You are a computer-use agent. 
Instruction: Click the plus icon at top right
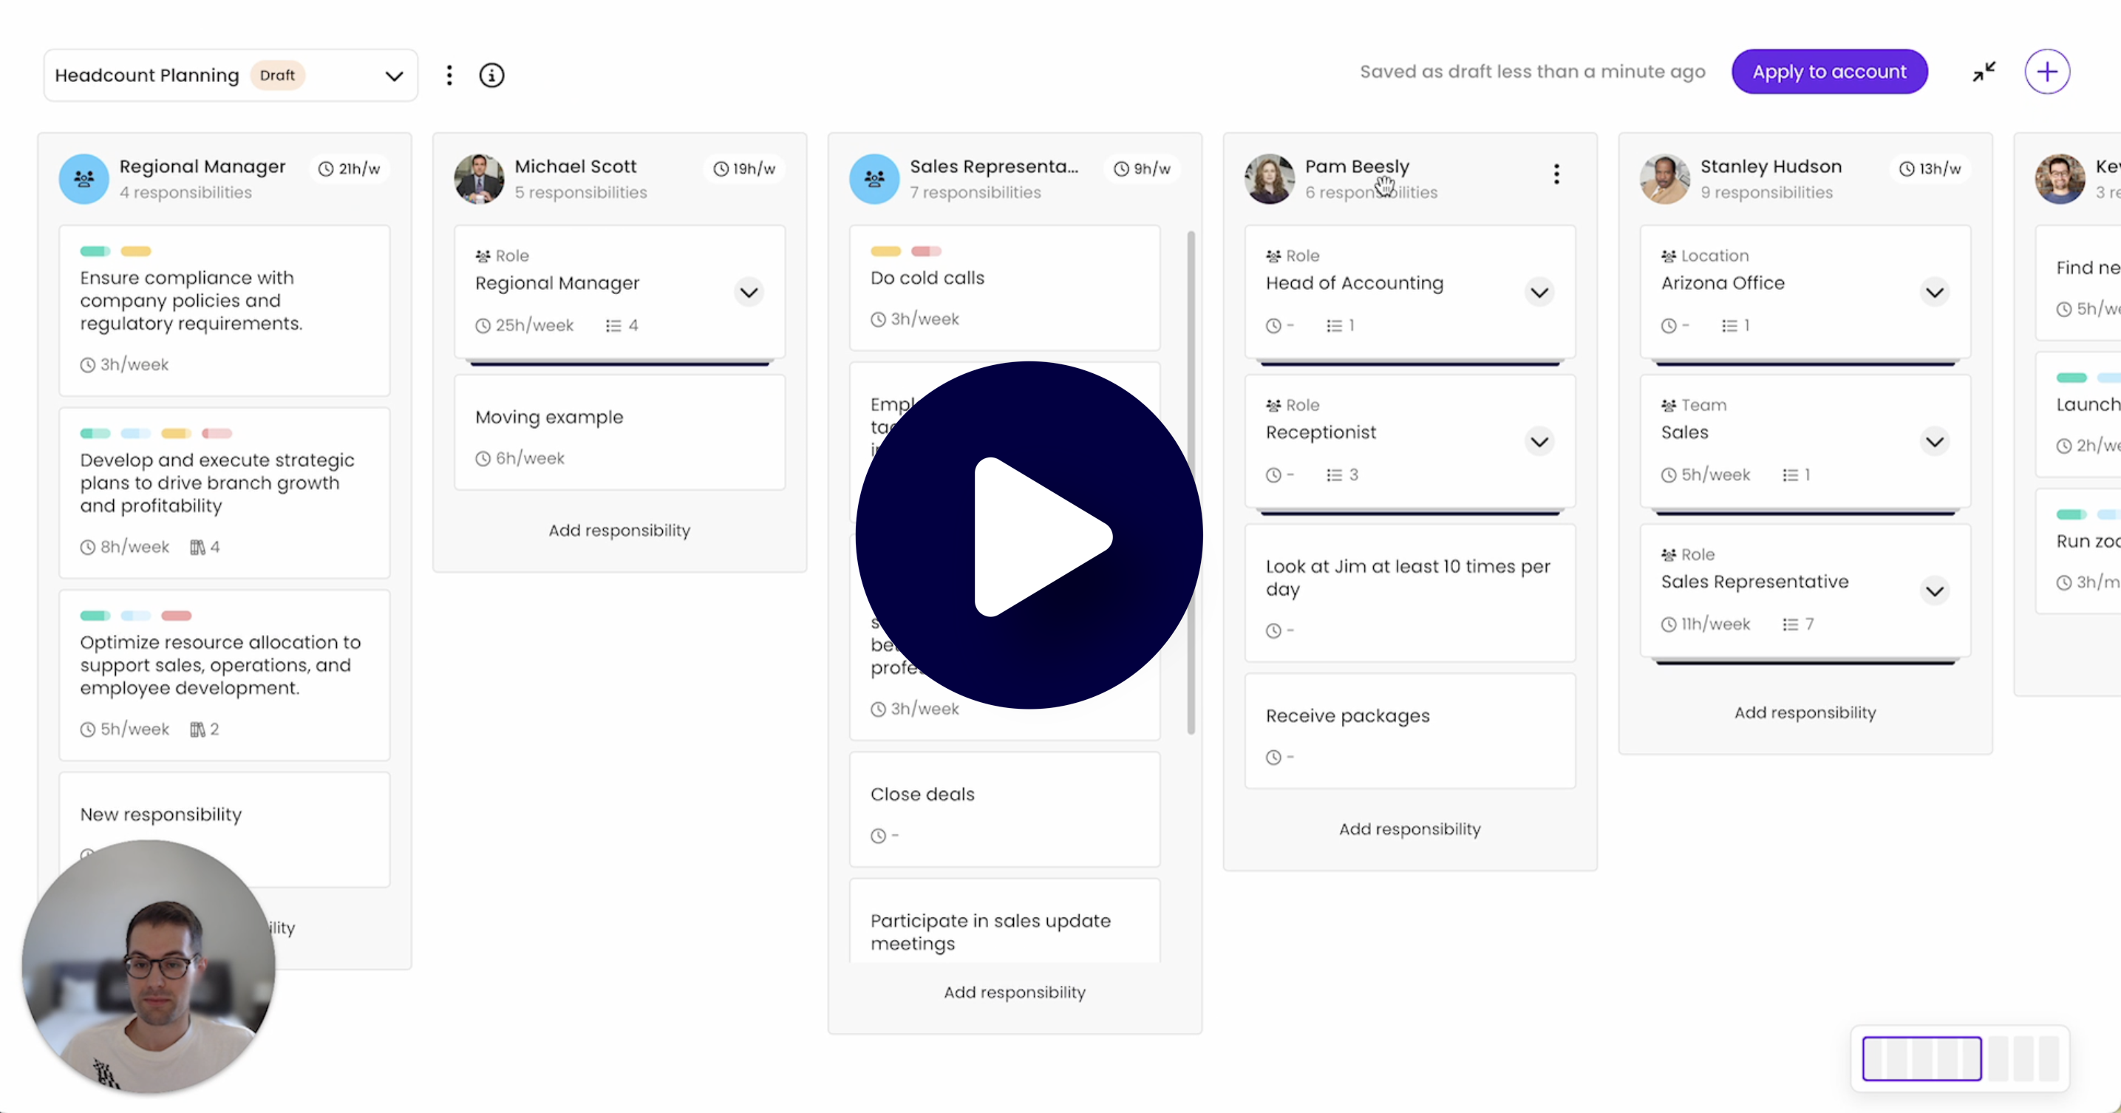point(2047,72)
